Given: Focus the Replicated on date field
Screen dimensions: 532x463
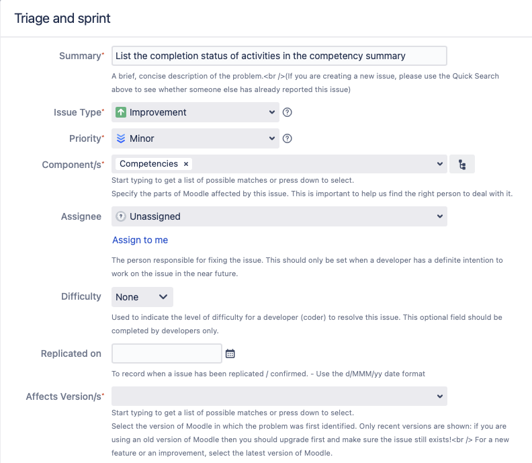Looking at the screenshot, I should [x=167, y=353].
